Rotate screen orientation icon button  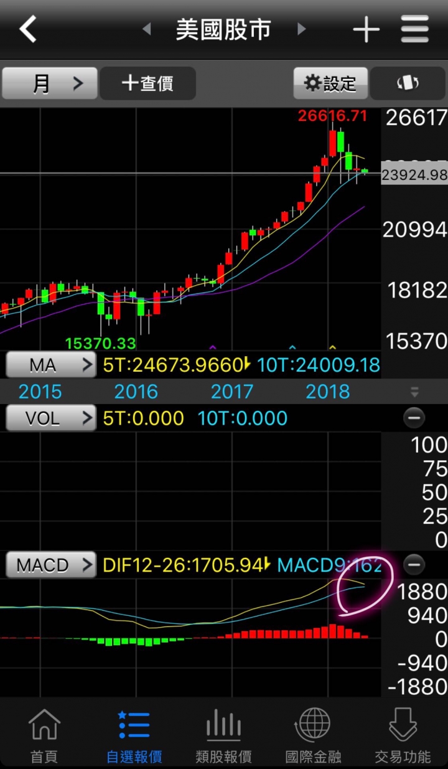click(x=408, y=83)
